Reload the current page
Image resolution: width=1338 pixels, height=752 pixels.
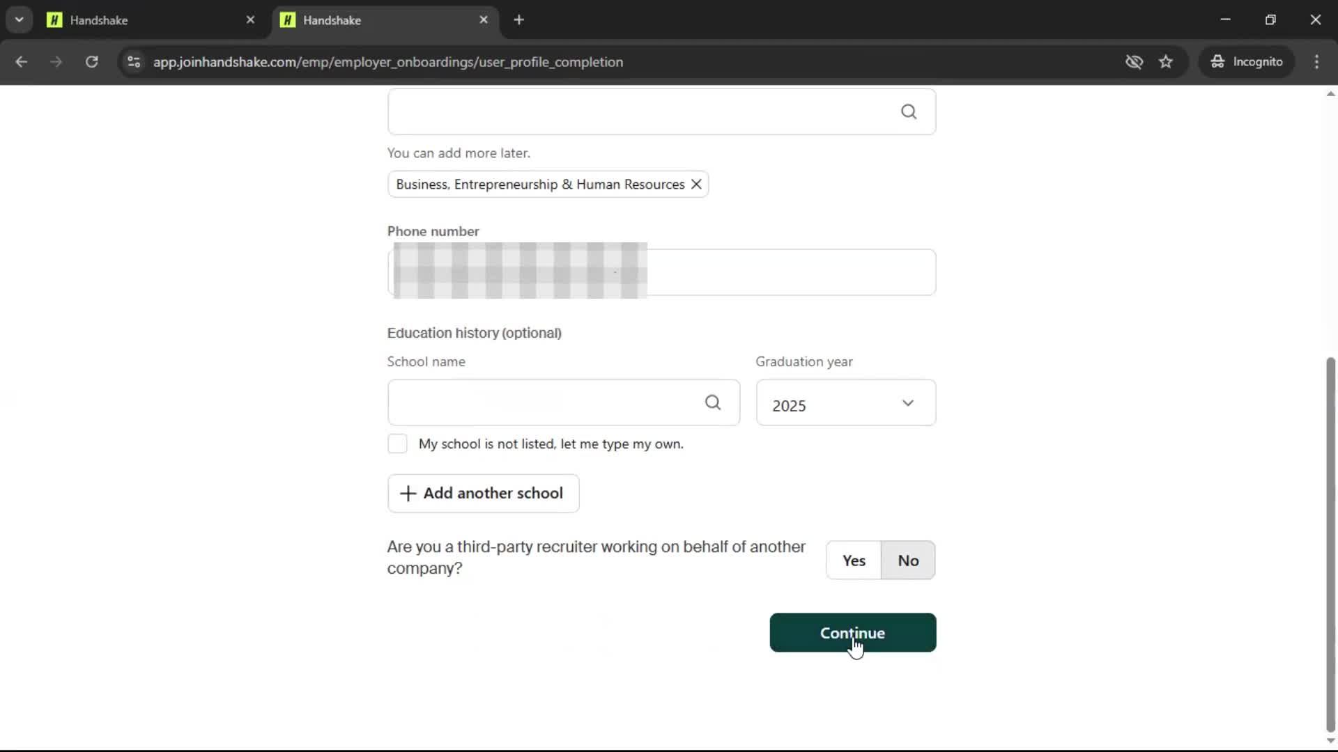pyautogui.click(x=91, y=62)
